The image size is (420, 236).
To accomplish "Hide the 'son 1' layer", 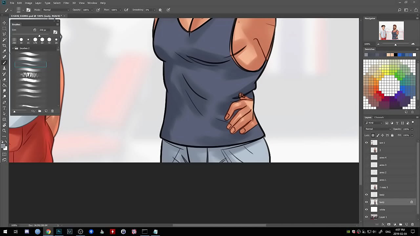I will point(367,143).
